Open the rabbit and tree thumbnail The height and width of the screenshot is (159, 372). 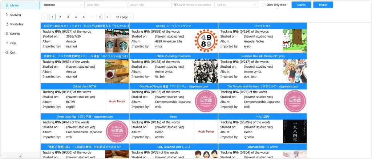(295, 41)
